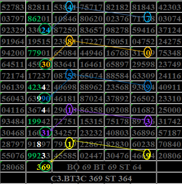Click the yellow circled 9
Screen dimensions: 182x184
point(147,154)
